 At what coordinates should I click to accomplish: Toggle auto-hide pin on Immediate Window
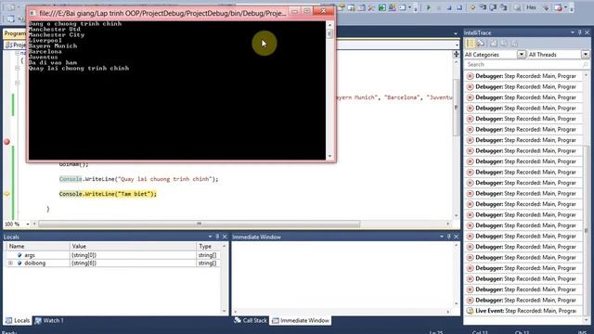(x=448, y=237)
